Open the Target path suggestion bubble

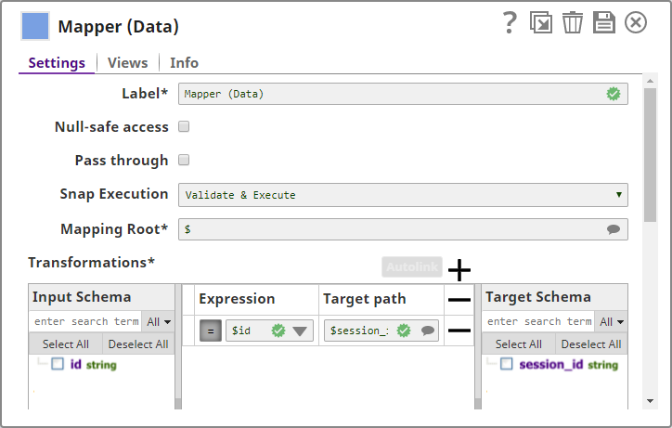point(427,331)
